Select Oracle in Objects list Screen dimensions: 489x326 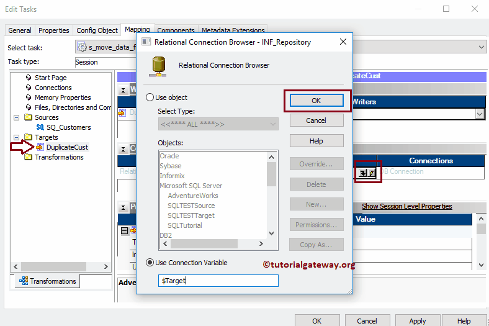[x=169, y=156]
